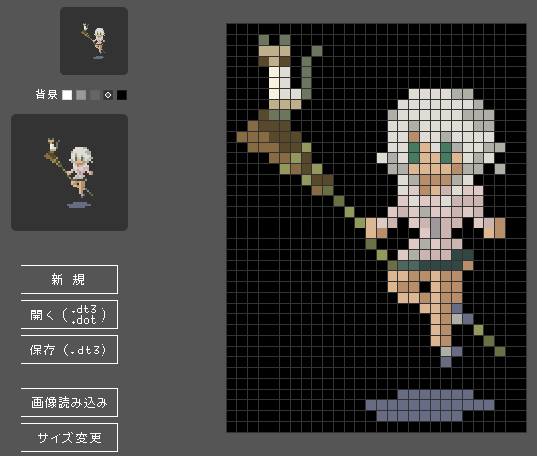Open a .dt3 or .dot file
Screen dimensions: 537x456
(x=69, y=314)
